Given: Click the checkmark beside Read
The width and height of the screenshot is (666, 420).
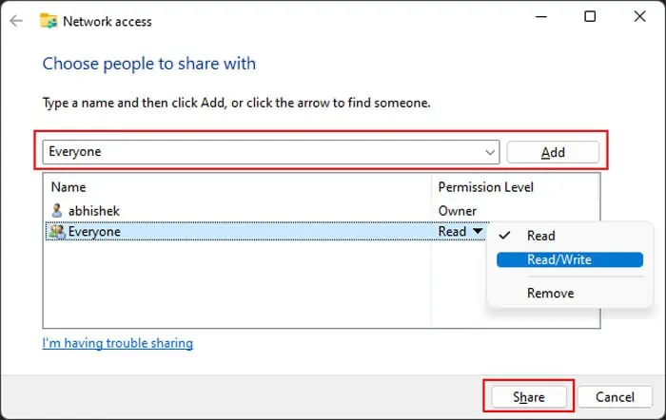Looking at the screenshot, I should [x=505, y=236].
